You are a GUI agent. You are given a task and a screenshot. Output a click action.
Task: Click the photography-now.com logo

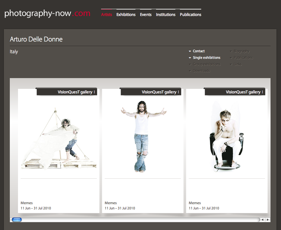(47, 14)
